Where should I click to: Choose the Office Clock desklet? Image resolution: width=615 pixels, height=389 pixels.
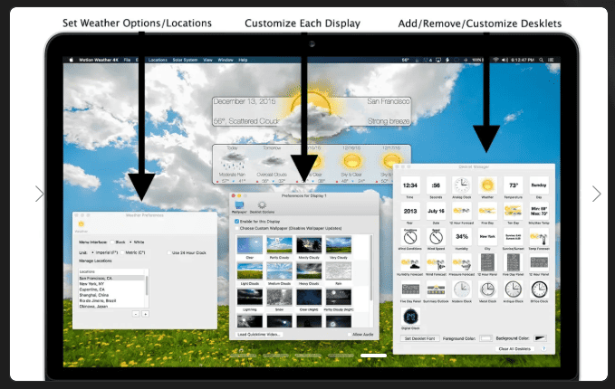539,289
